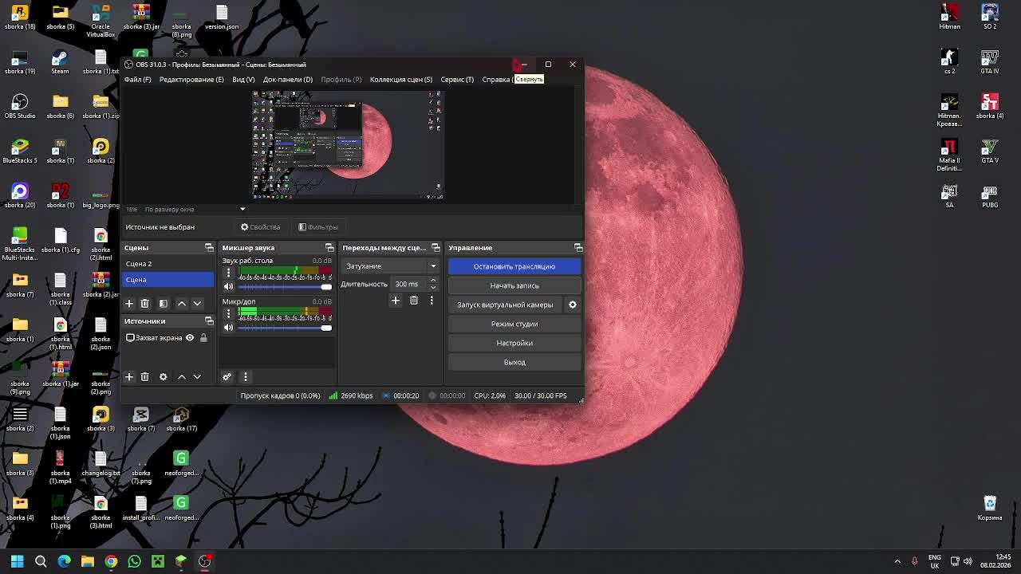Undock the Управление panel
Viewport: 1021px width, 574px height.
[x=578, y=248]
